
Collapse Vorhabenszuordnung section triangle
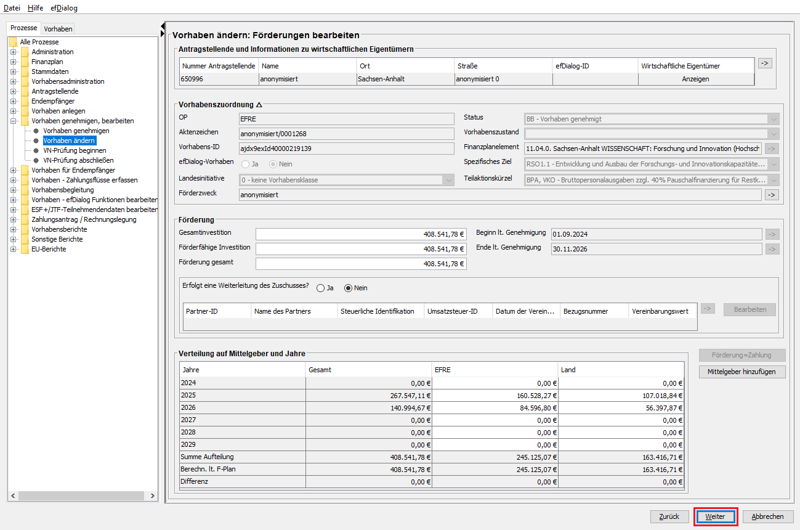pos(259,105)
